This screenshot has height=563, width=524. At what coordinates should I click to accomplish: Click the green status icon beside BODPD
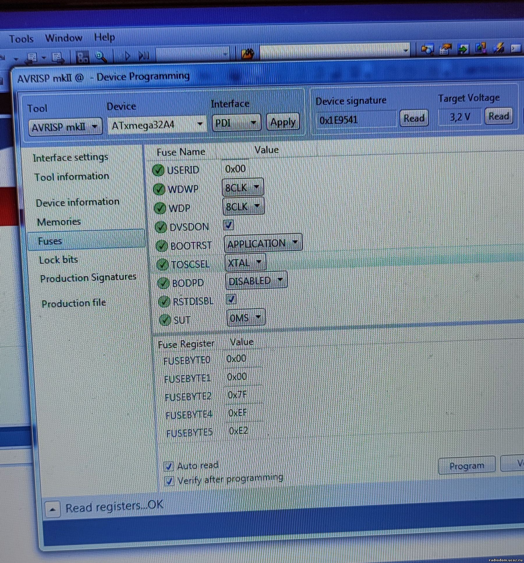tap(163, 283)
